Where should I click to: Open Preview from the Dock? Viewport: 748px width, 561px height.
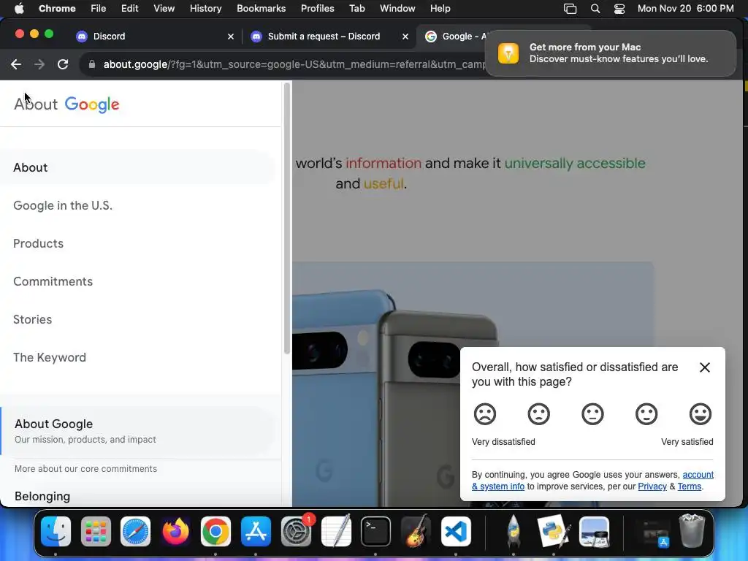[x=594, y=532]
